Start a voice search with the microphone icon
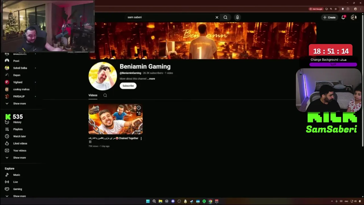 (237, 17)
